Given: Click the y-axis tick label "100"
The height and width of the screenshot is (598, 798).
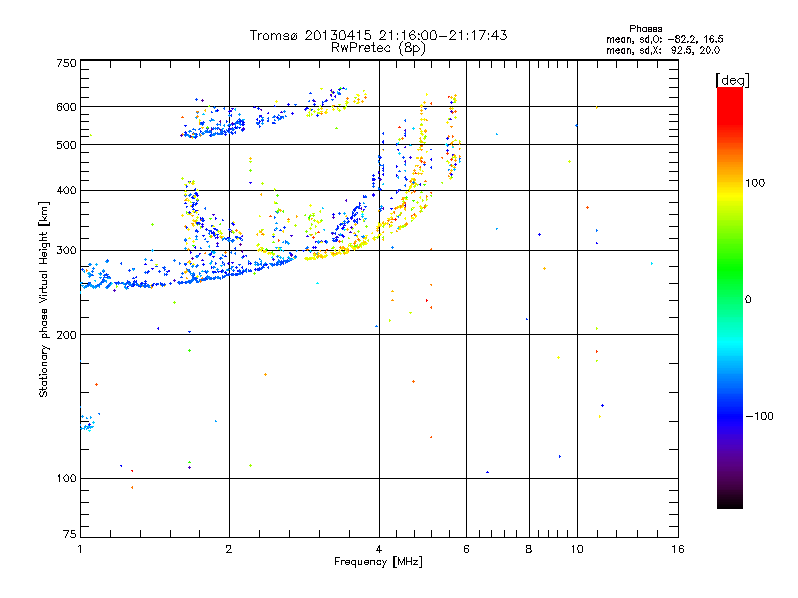Looking at the screenshot, I should click(66, 478).
